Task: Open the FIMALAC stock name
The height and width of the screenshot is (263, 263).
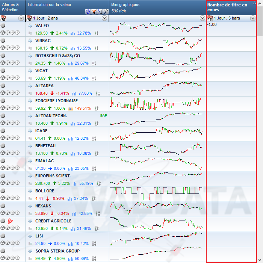Action: (x=44, y=161)
